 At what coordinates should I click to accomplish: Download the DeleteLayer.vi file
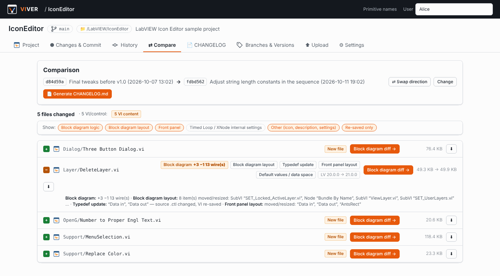[49, 187]
